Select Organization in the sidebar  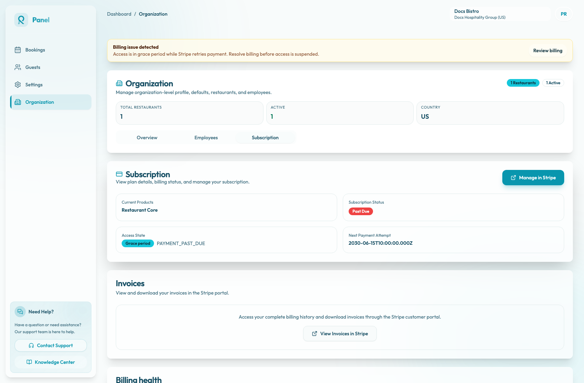click(x=51, y=102)
